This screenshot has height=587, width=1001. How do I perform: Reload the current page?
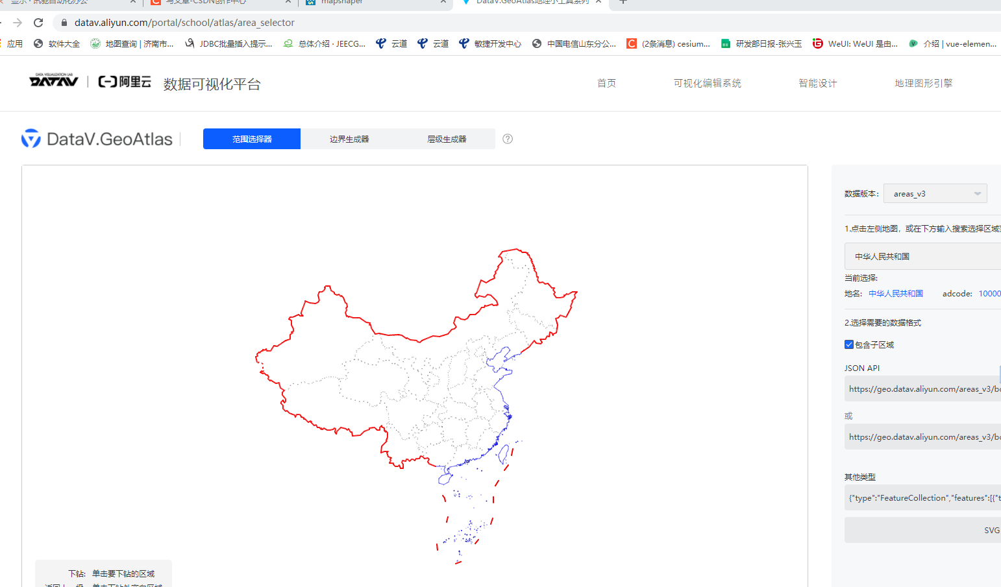38,21
